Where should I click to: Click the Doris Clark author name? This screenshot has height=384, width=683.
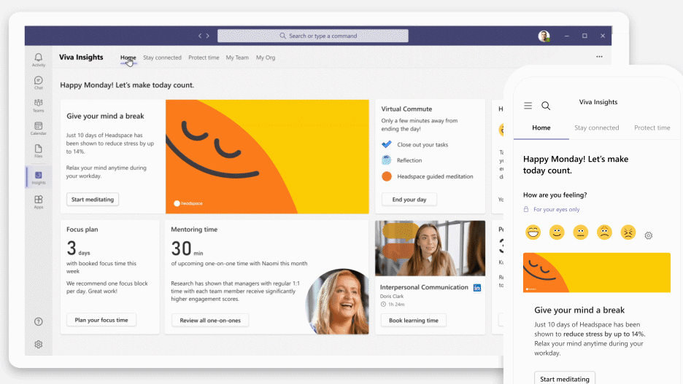(x=391, y=296)
